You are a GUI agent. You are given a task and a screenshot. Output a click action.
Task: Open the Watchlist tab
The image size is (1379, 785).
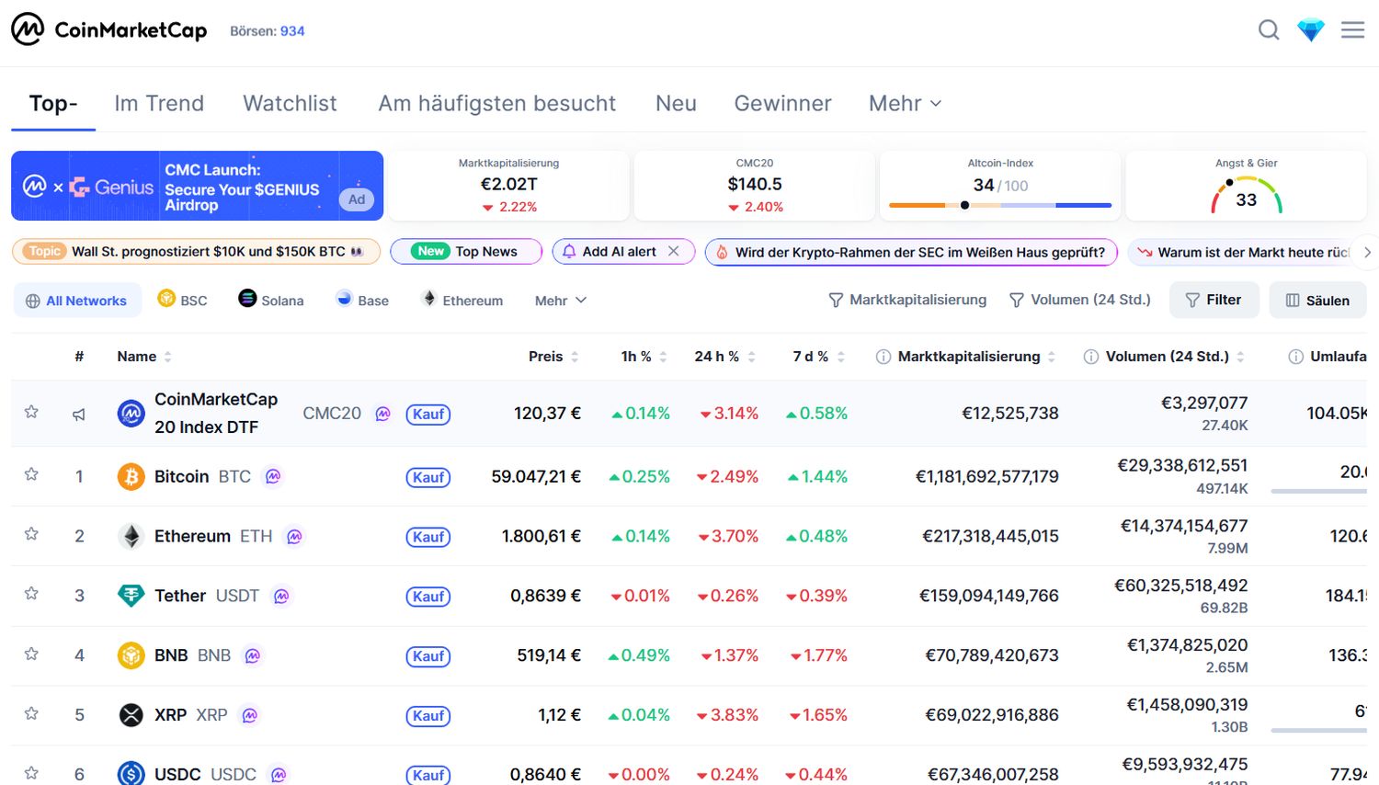(289, 103)
